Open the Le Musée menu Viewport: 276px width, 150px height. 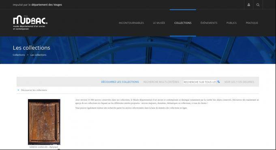159,23
